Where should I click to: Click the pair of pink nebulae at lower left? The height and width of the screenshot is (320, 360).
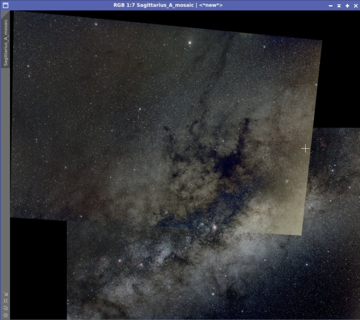click(130, 263)
